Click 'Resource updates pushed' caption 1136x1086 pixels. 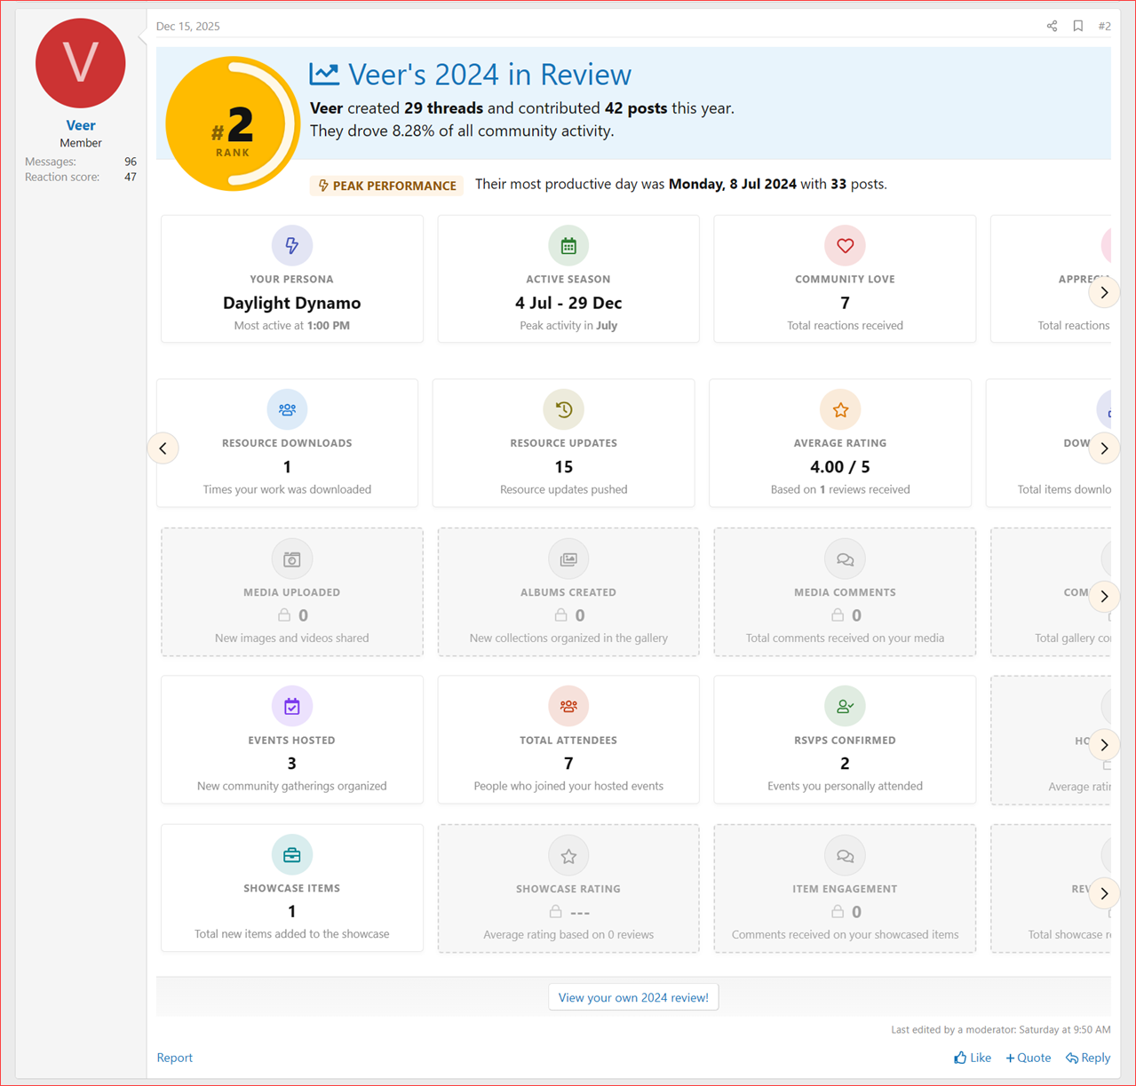563,489
